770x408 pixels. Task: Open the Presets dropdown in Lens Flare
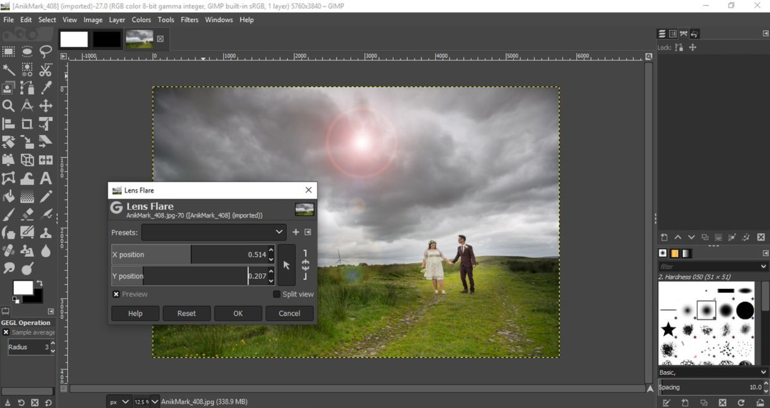pyautogui.click(x=214, y=232)
